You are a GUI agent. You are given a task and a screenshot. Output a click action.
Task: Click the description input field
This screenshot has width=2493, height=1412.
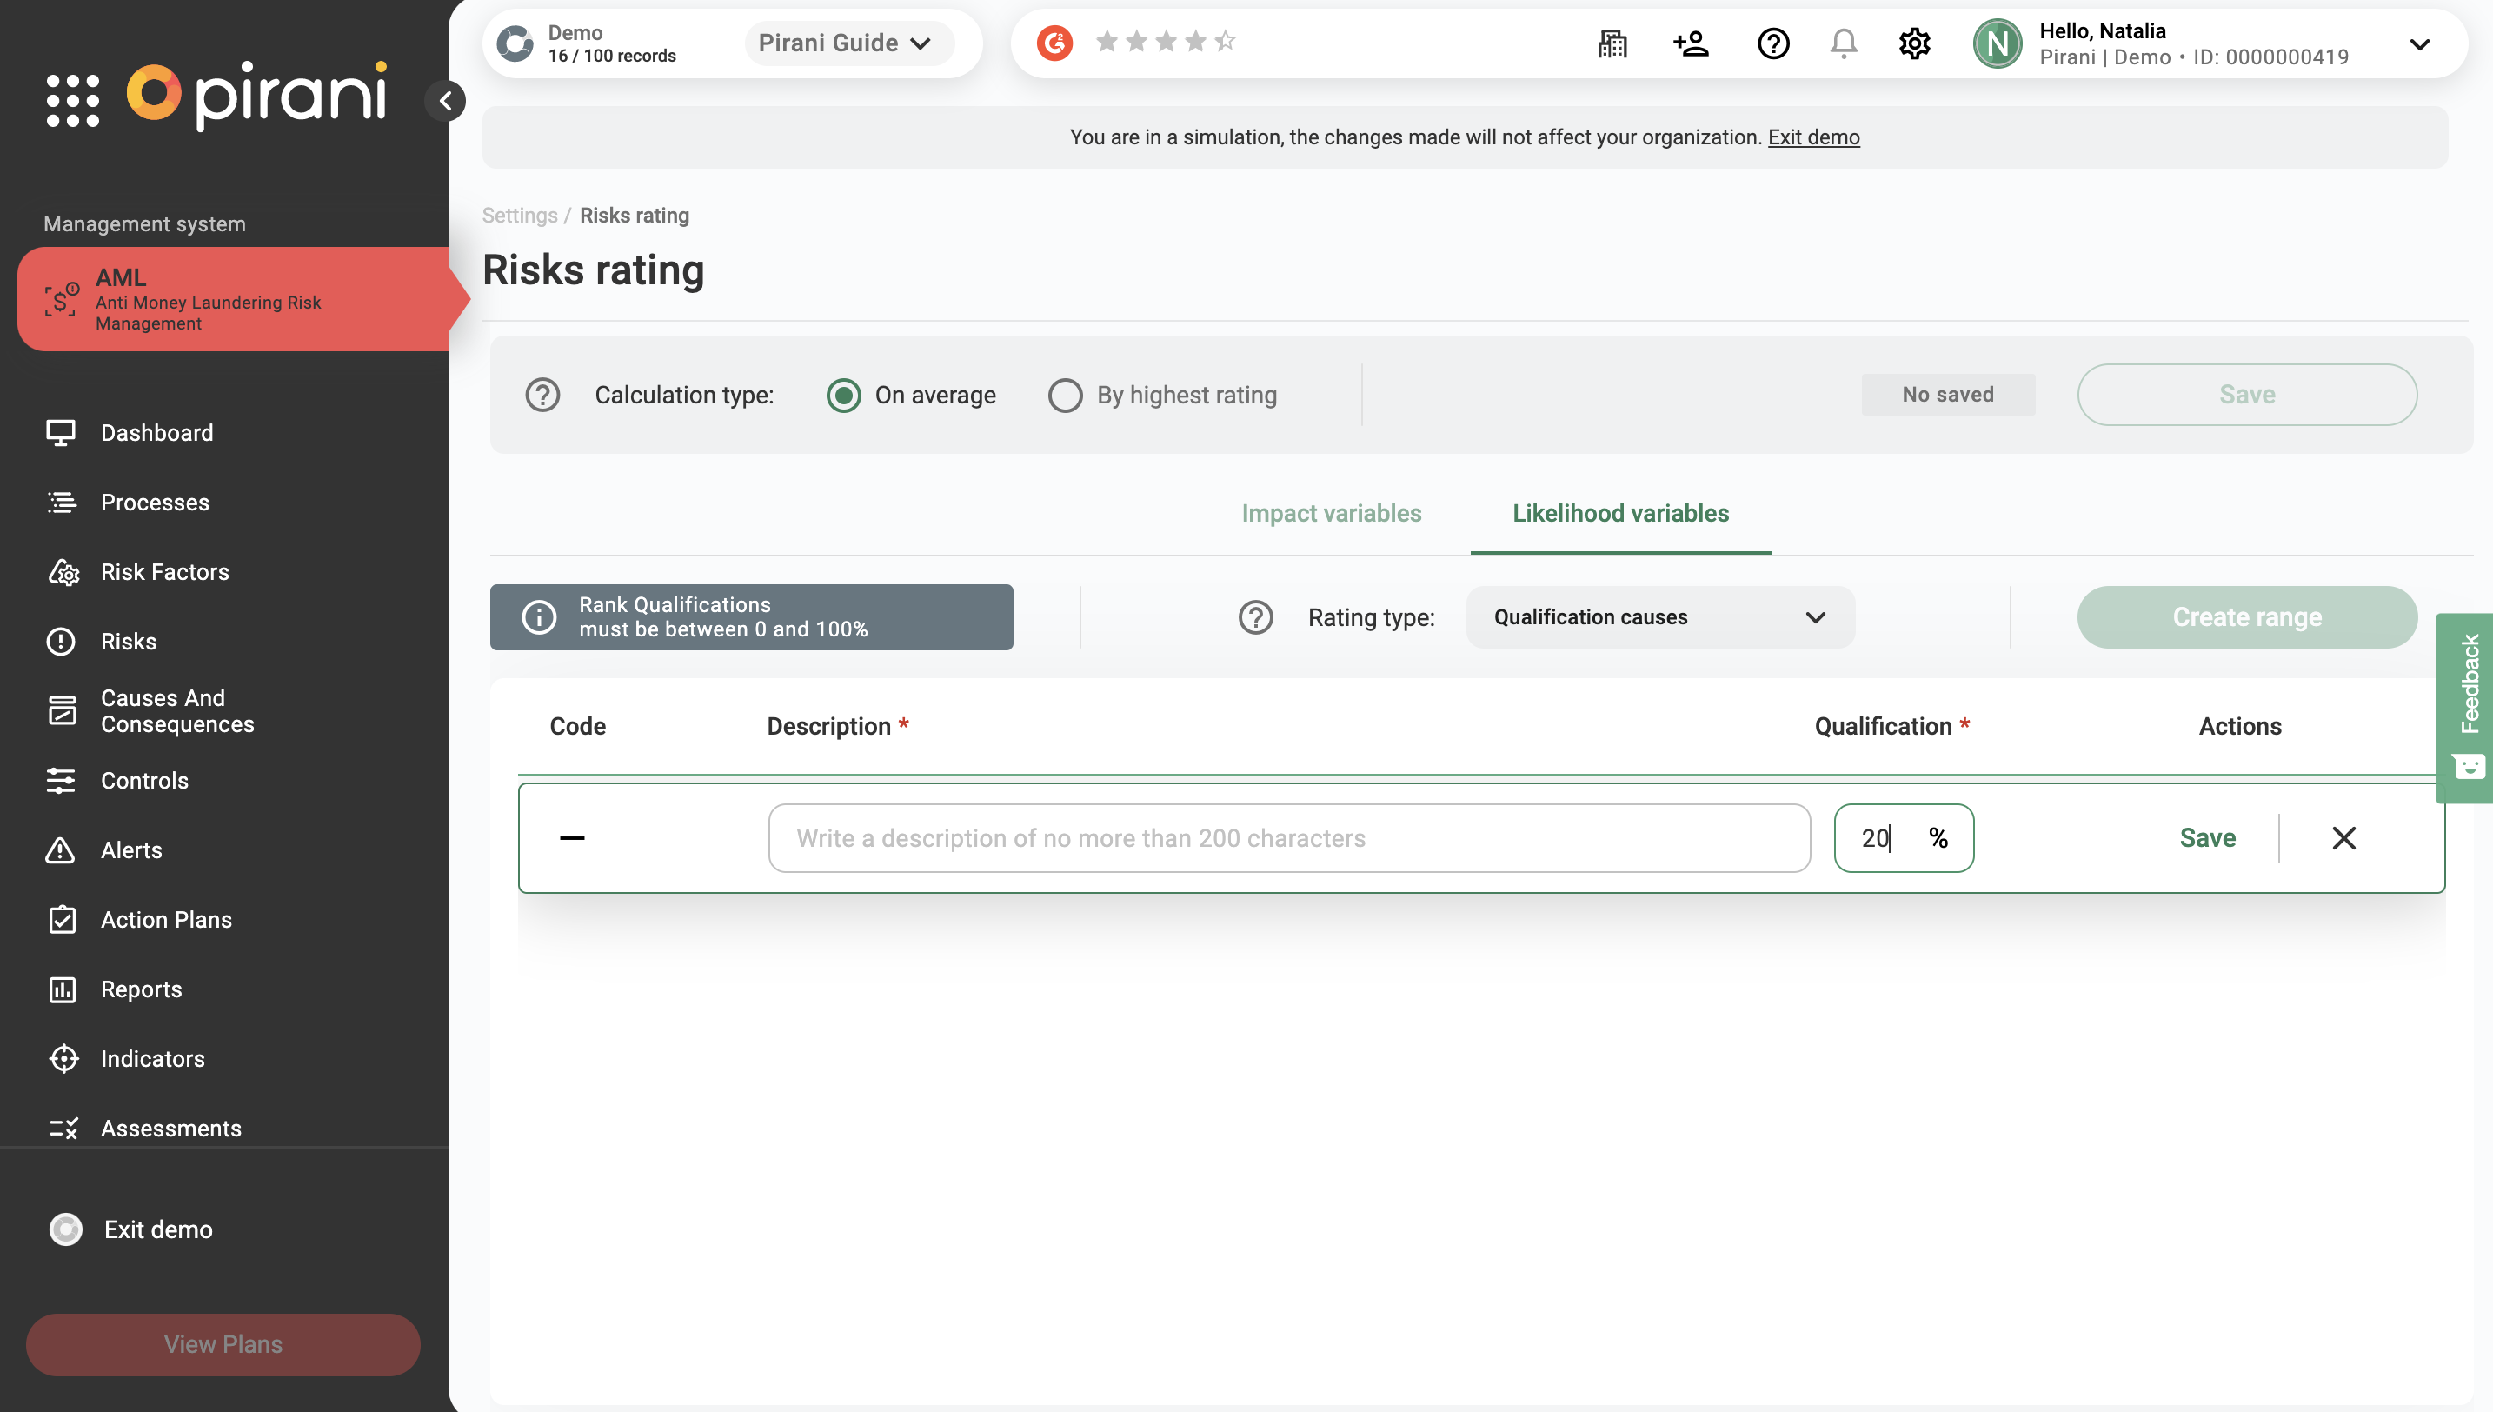[1289, 838]
